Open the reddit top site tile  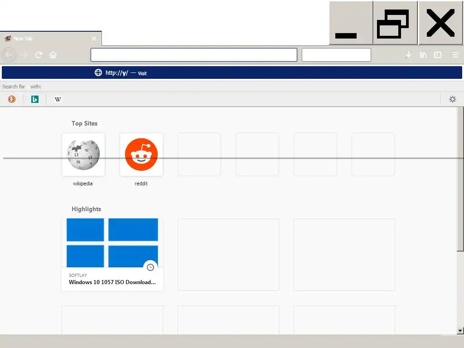click(x=141, y=155)
